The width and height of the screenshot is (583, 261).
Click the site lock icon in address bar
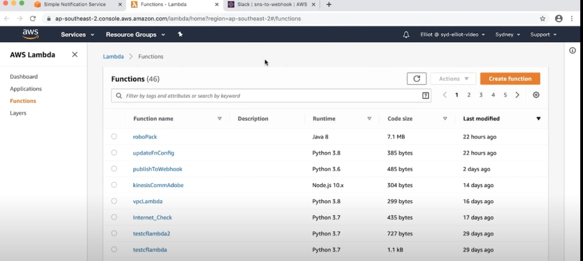click(x=49, y=19)
